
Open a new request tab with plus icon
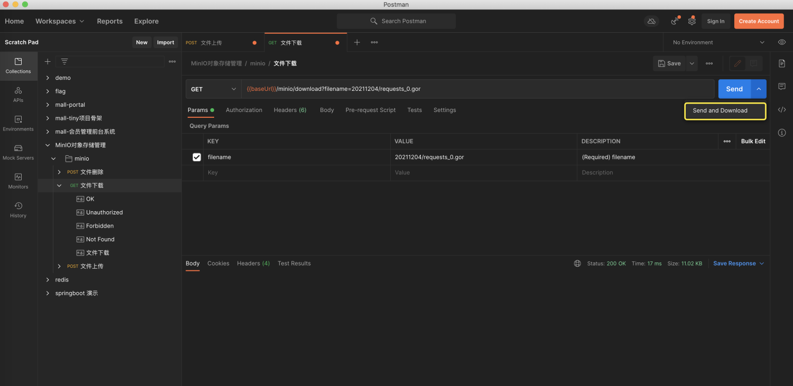click(x=357, y=42)
